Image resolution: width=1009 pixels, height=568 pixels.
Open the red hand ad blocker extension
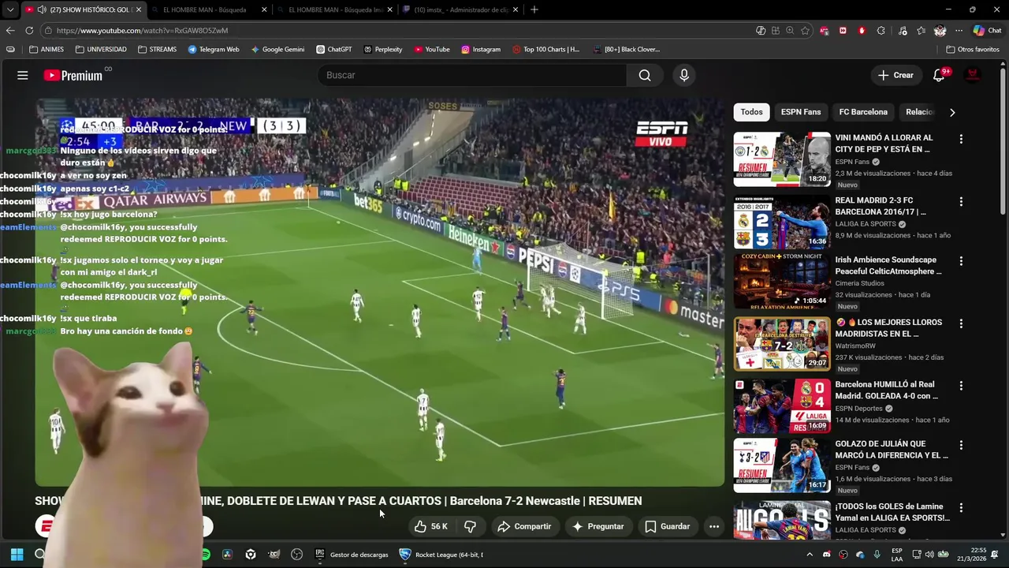tap(862, 30)
